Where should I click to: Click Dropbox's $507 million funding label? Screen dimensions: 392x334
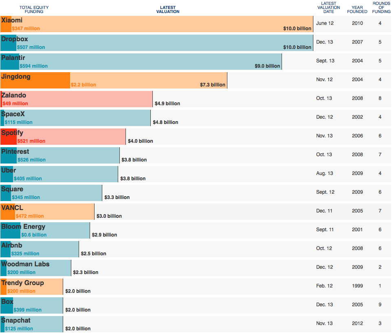31,47
